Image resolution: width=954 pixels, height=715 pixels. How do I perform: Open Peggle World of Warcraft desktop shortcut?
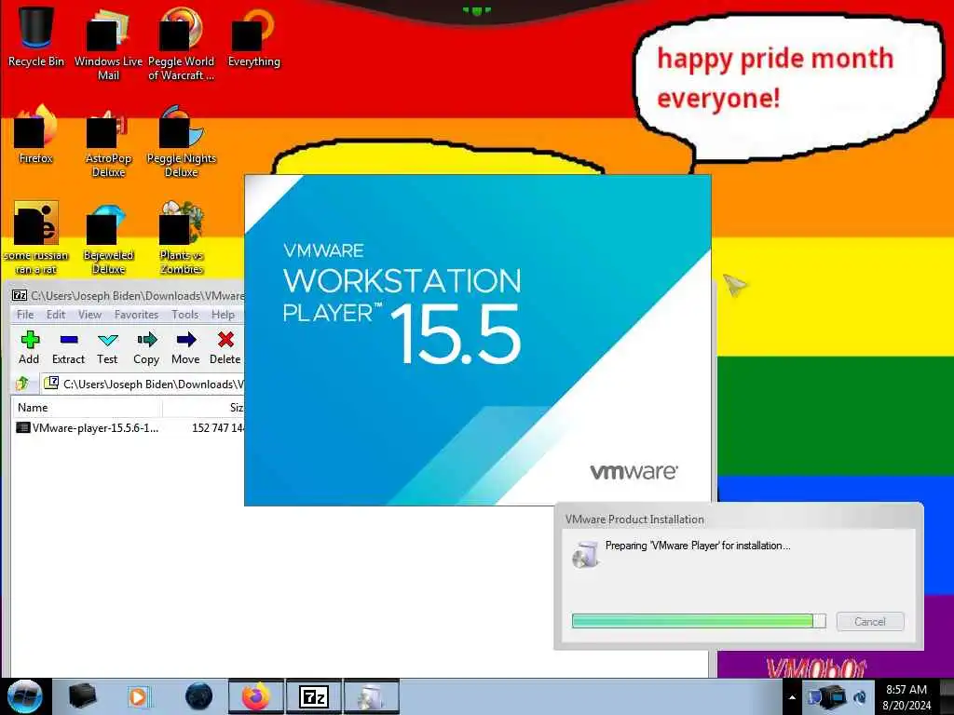click(x=181, y=43)
